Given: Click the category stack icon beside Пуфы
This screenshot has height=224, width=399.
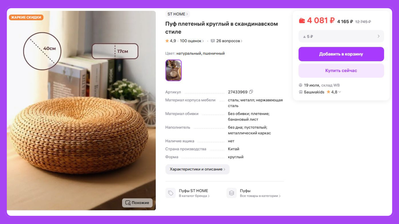Looking at the screenshot, I should (231, 193).
